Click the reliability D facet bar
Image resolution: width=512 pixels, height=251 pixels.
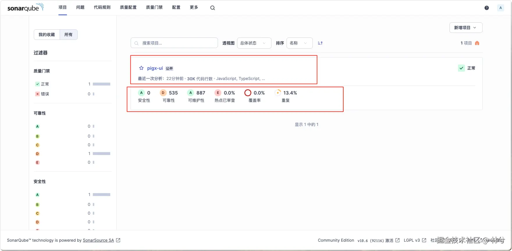point(102,154)
